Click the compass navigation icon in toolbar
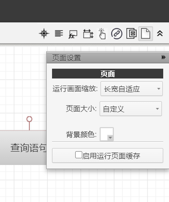 pyautogui.click(x=44, y=33)
